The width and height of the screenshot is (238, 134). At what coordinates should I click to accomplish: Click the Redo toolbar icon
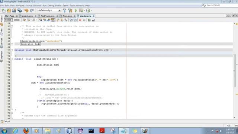pyautogui.click(x=32, y=10)
